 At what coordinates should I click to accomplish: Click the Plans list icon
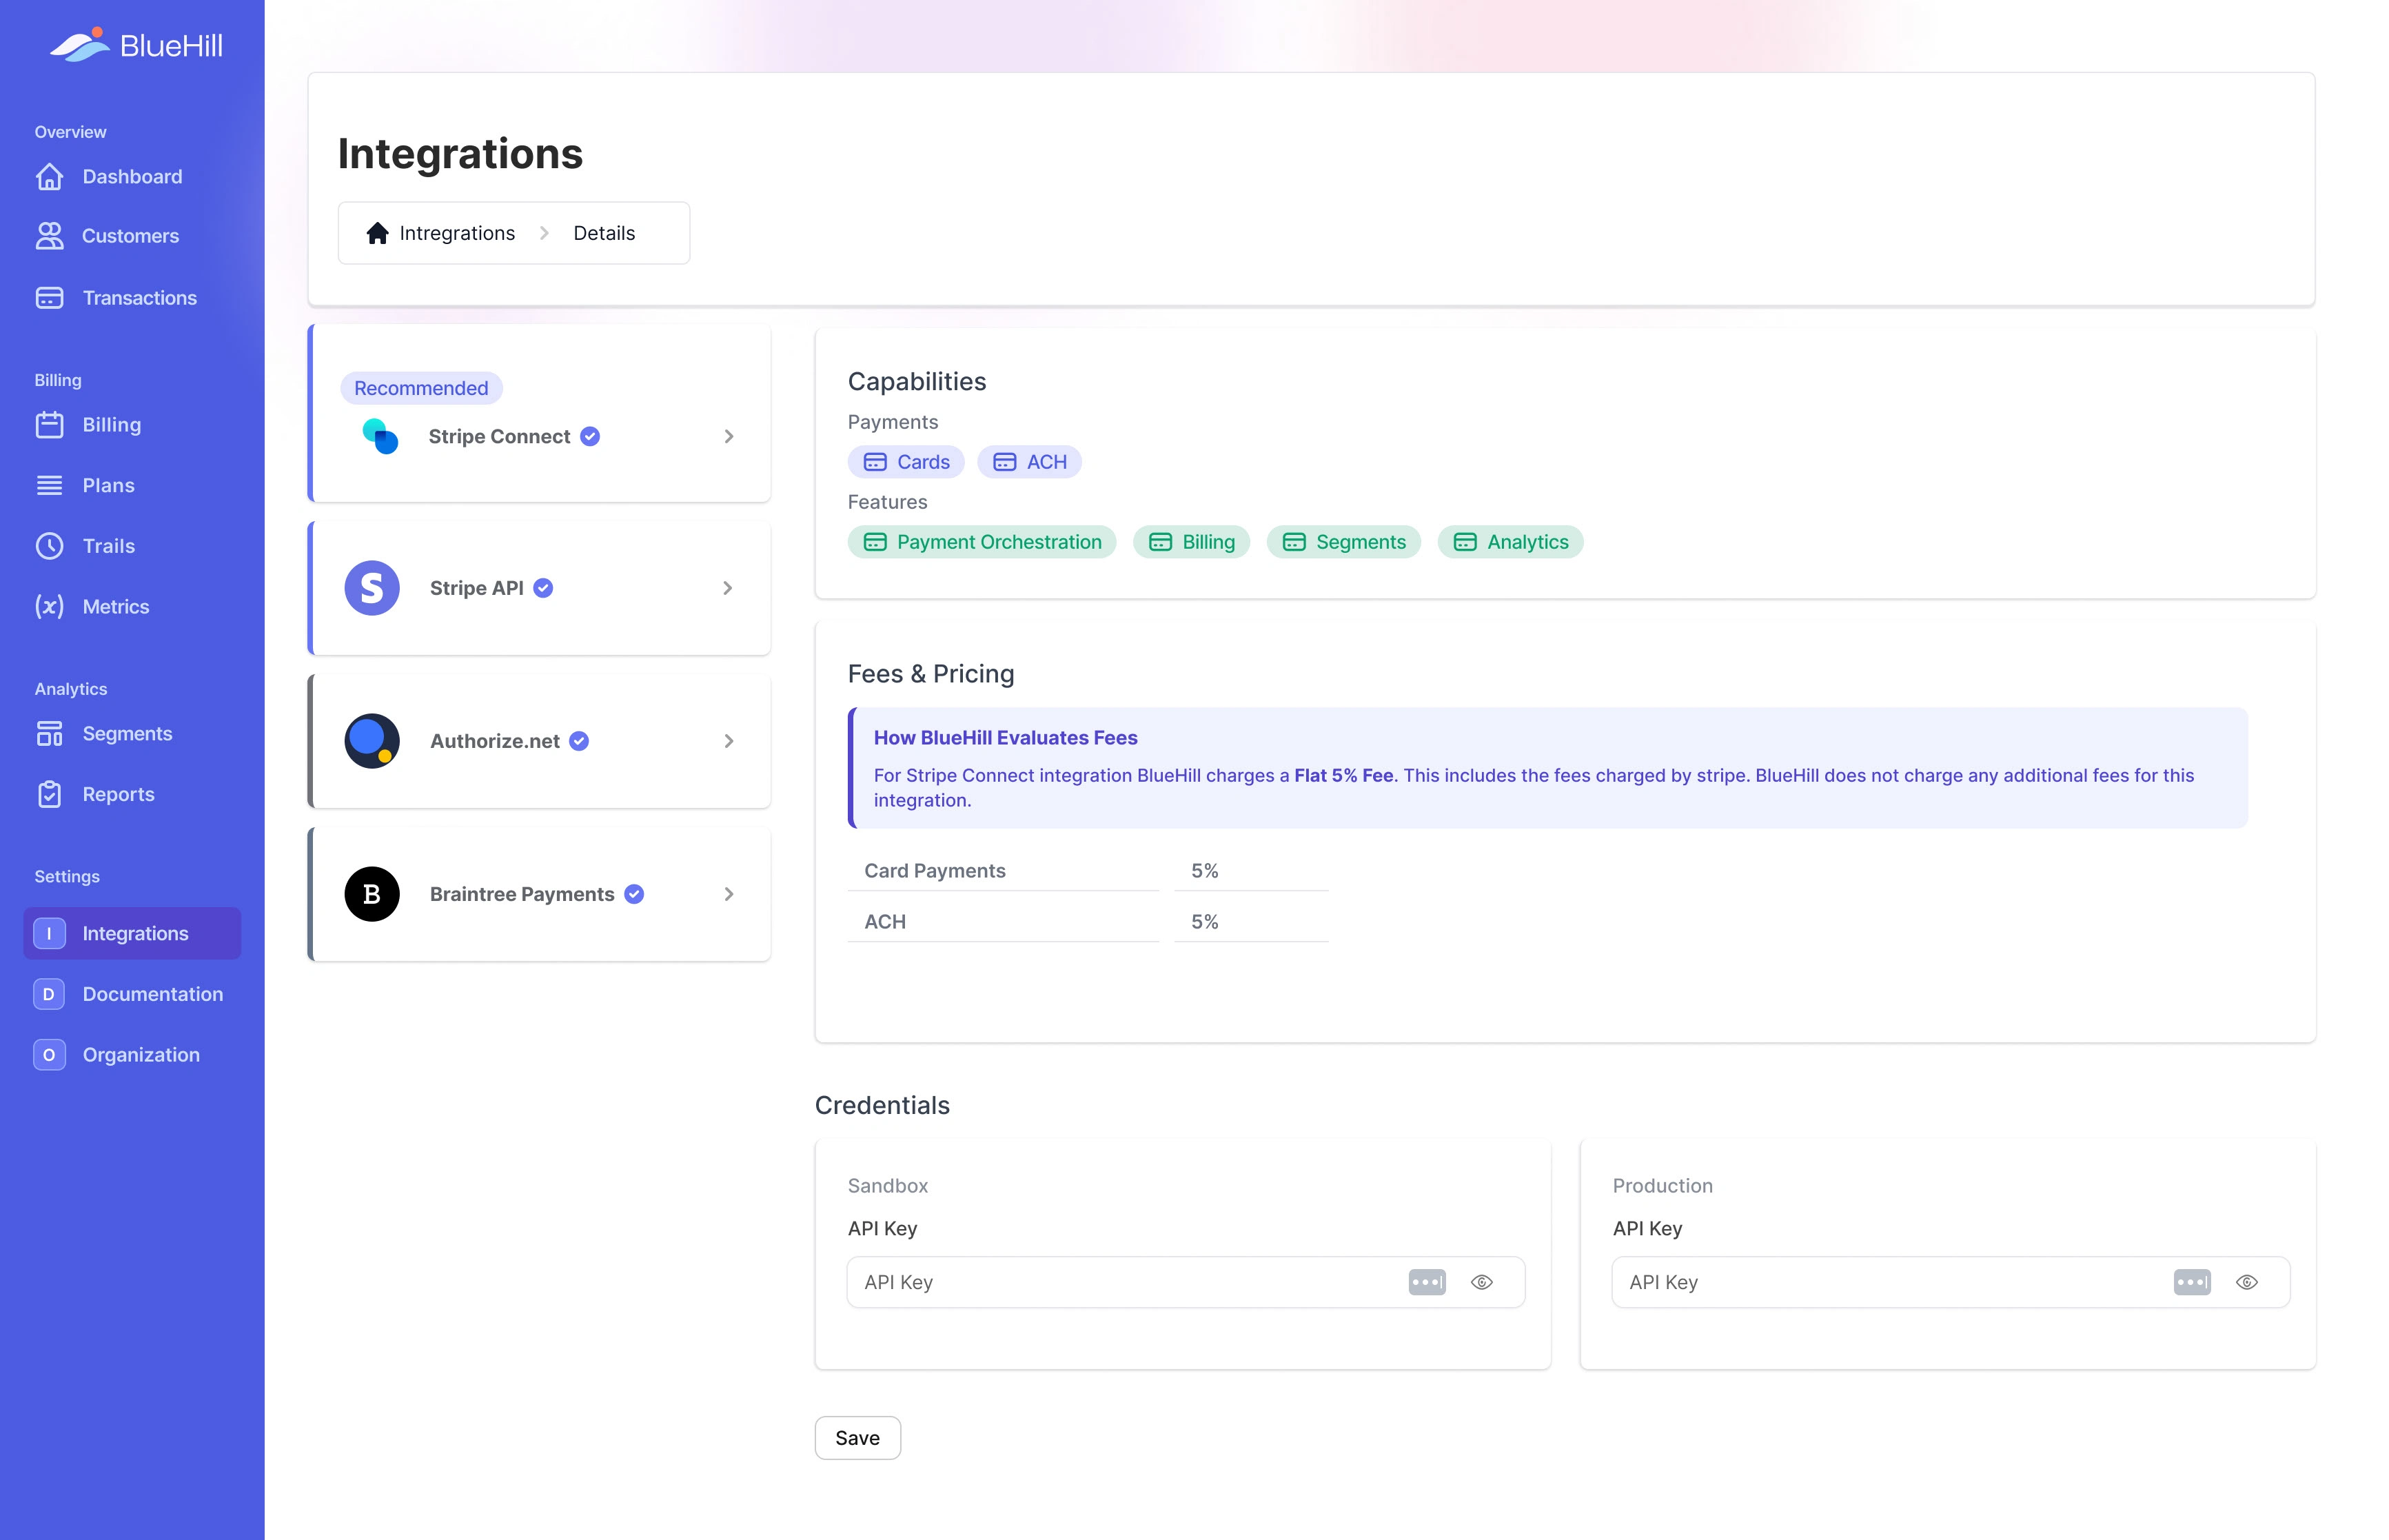tap(49, 485)
